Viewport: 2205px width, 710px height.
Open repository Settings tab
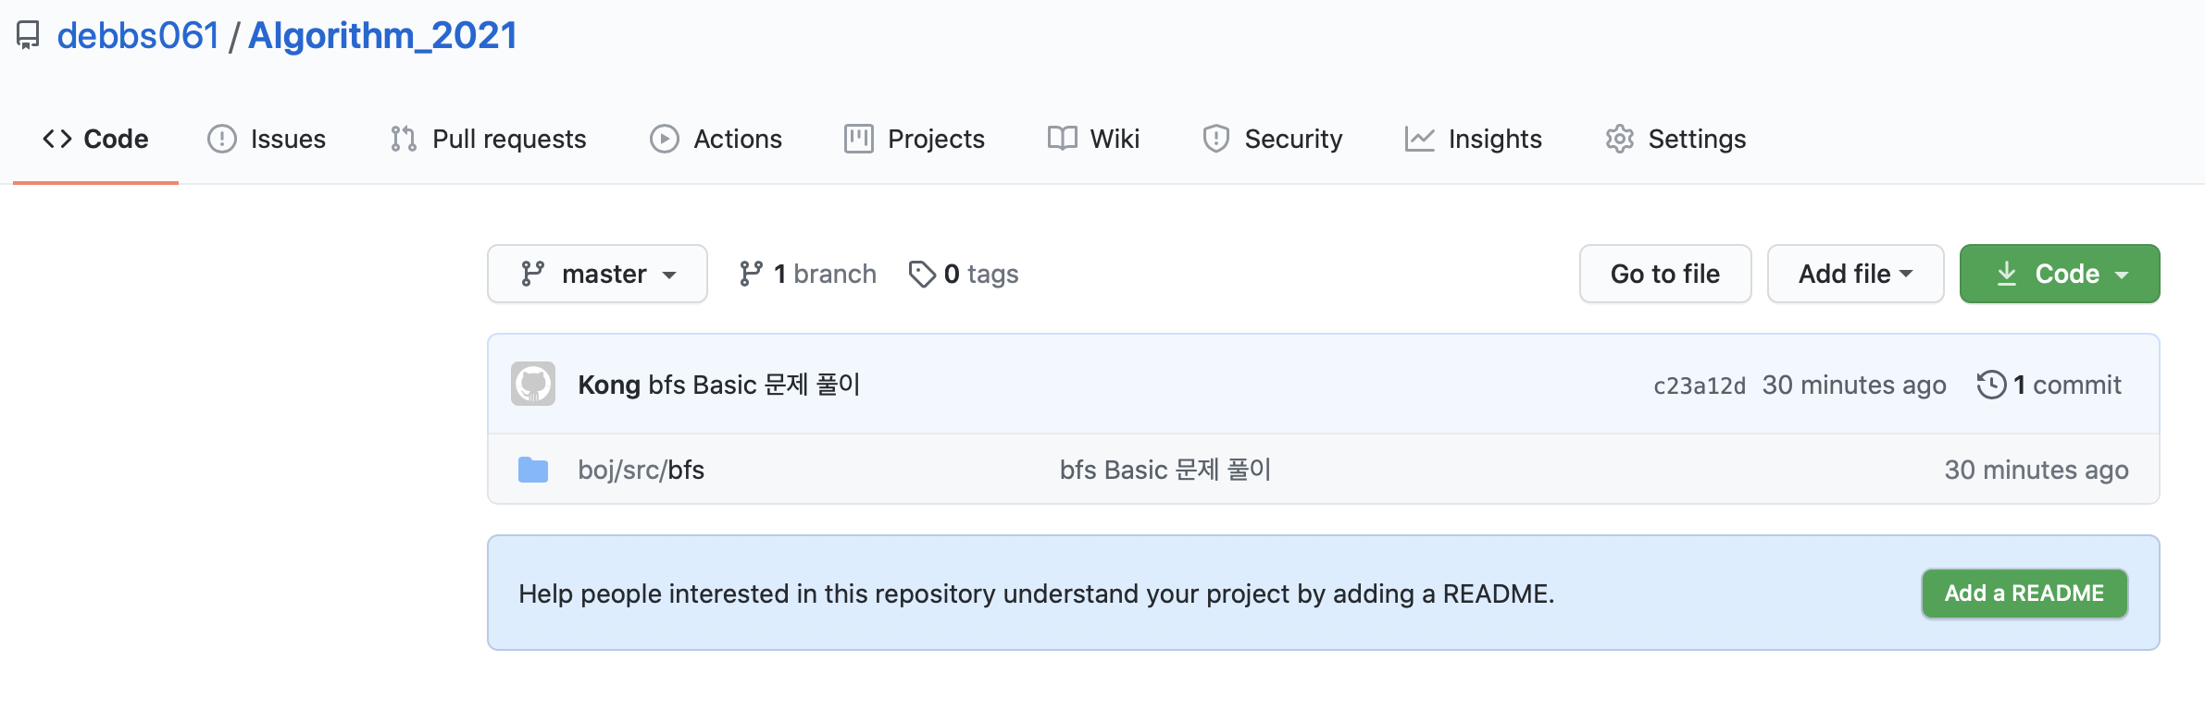pos(1676,139)
